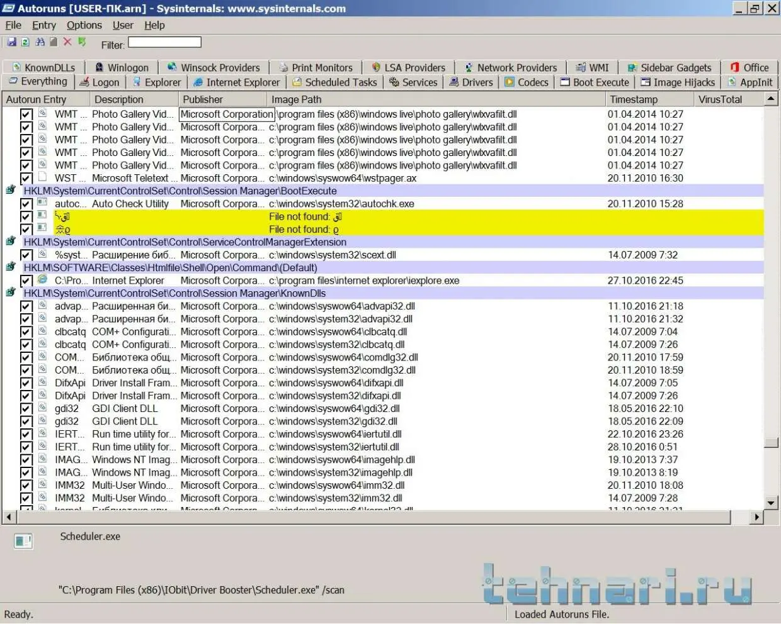
Task: Select timestamp 27.10.2016 22:45
Action: [x=645, y=281]
